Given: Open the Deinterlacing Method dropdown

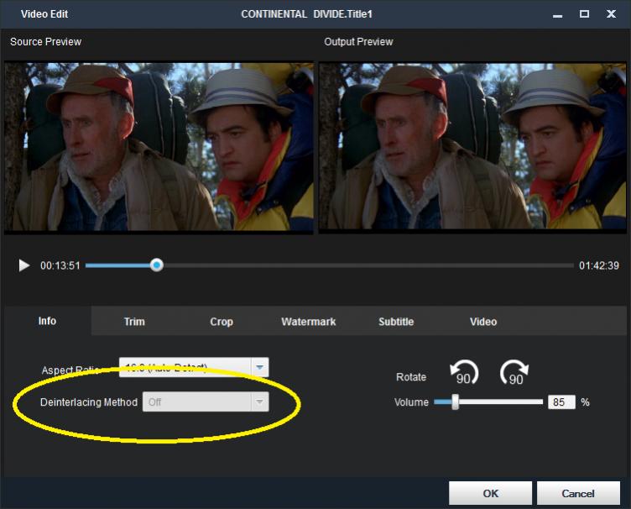Looking at the screenshot, I should tap(260, 402).
